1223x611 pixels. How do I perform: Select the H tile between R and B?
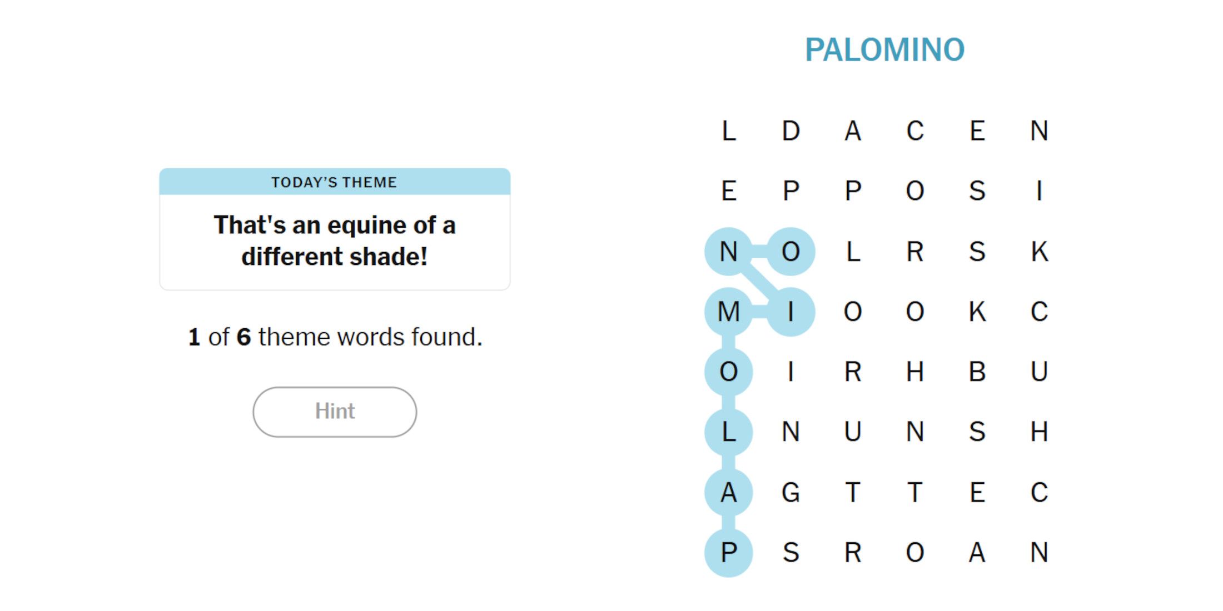coord(915,372)
